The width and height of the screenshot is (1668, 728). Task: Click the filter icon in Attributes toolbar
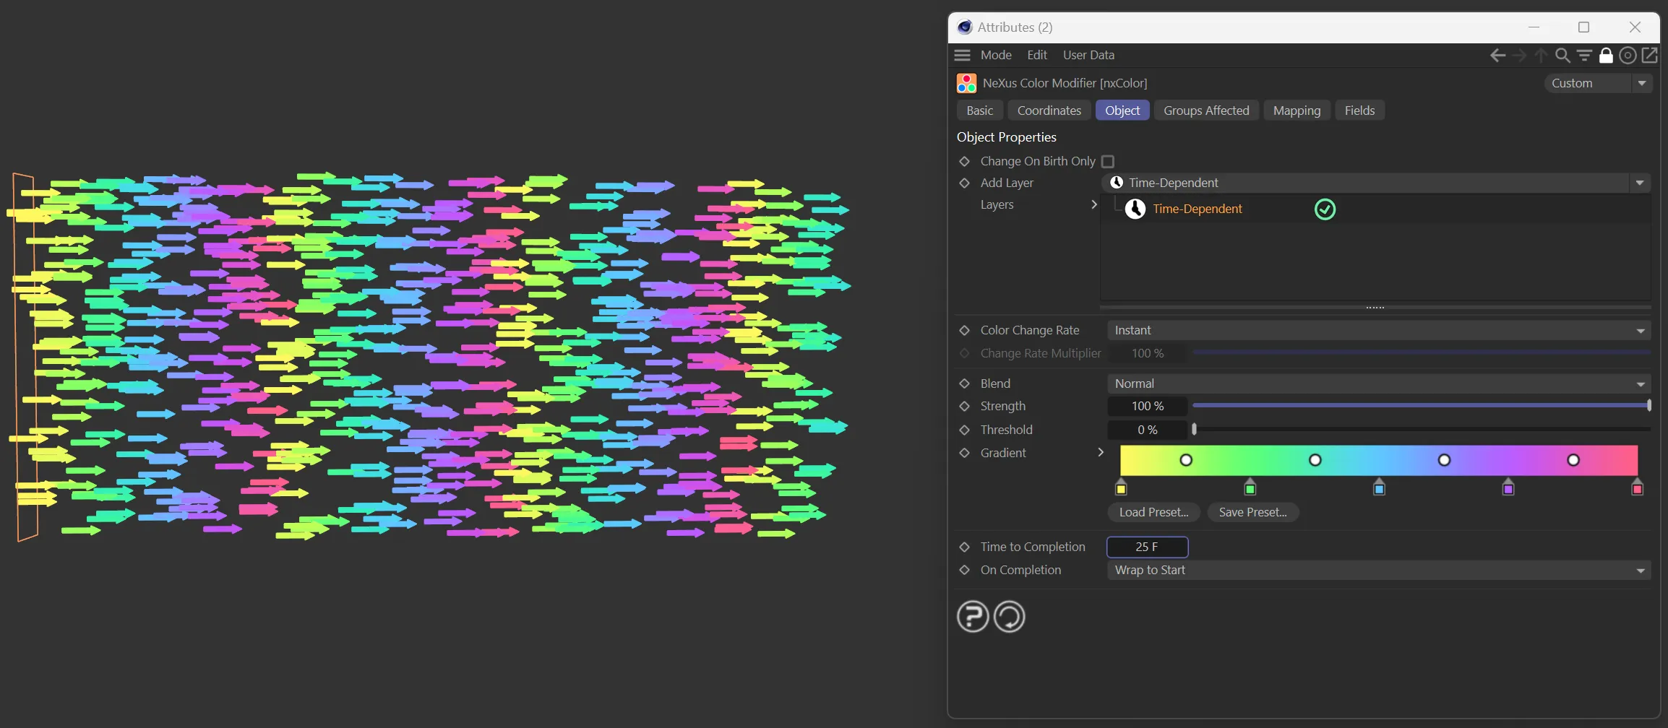[x=1584, y=56]
